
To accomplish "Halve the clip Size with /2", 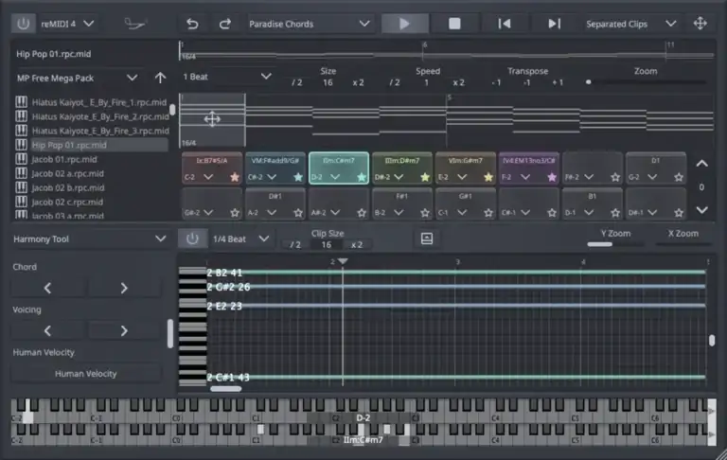I will (x=296, y=82).
